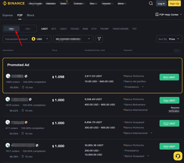Choose the TST crypto tab

point(134,29)
